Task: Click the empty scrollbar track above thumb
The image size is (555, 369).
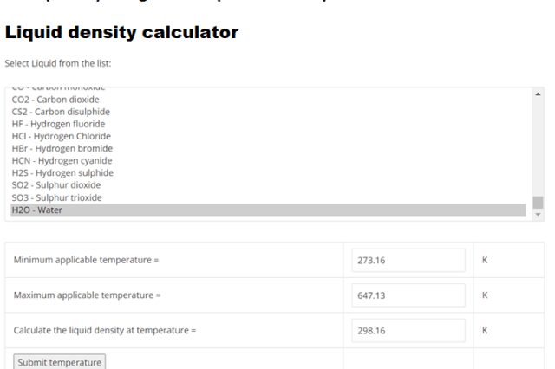Action: (x=538, y=148)
